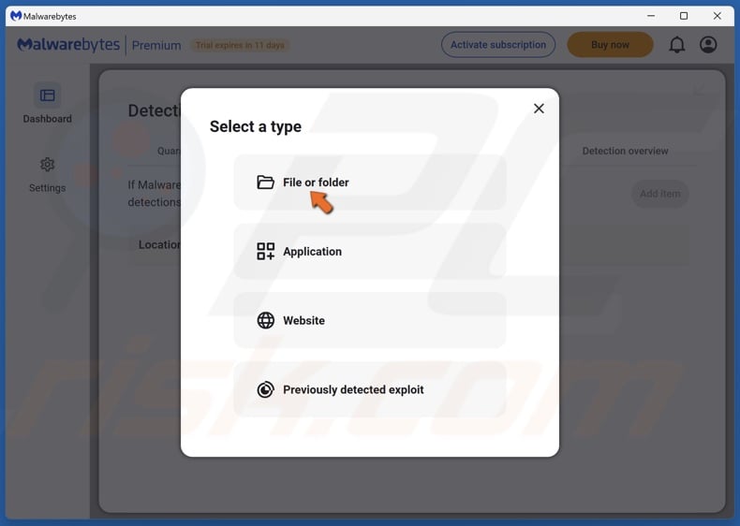Click the Premium label in header
Viewport: 740px width, 526px height.
point(156,45)
